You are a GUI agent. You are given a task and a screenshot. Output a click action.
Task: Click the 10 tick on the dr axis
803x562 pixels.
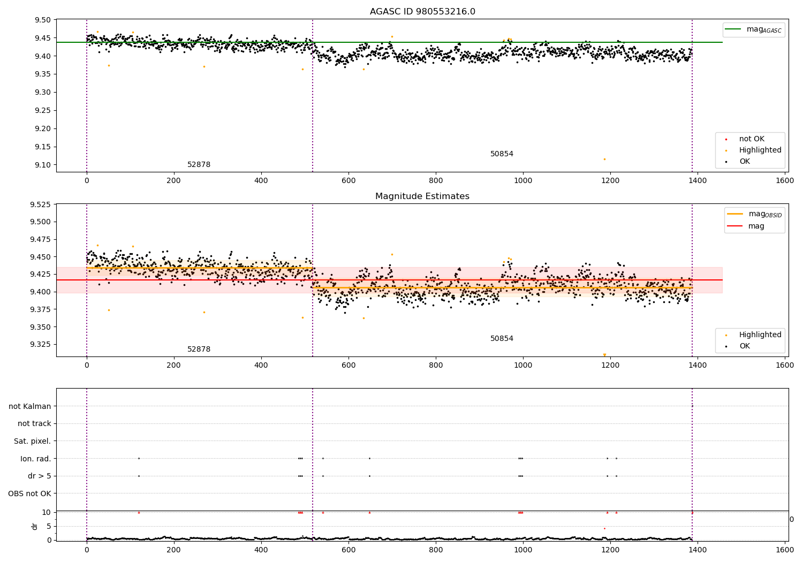click(x=47, y=513)
